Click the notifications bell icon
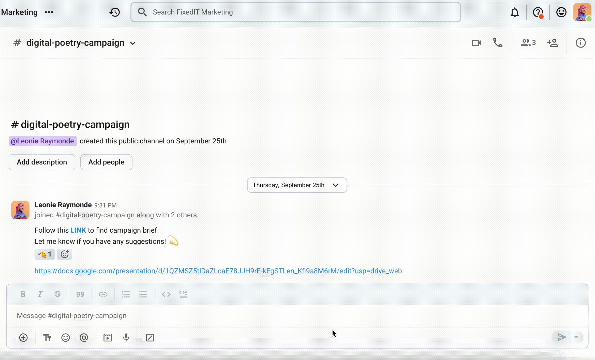Image resolution: width=595 pixels, height=360 pixels. click(x=515, y=12)
